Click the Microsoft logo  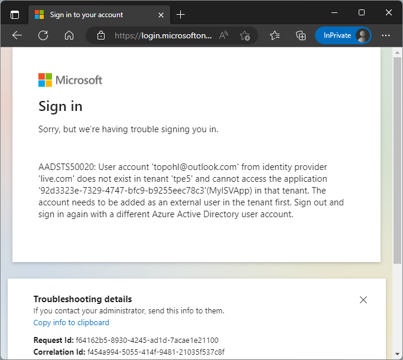(x=70, y=80)
